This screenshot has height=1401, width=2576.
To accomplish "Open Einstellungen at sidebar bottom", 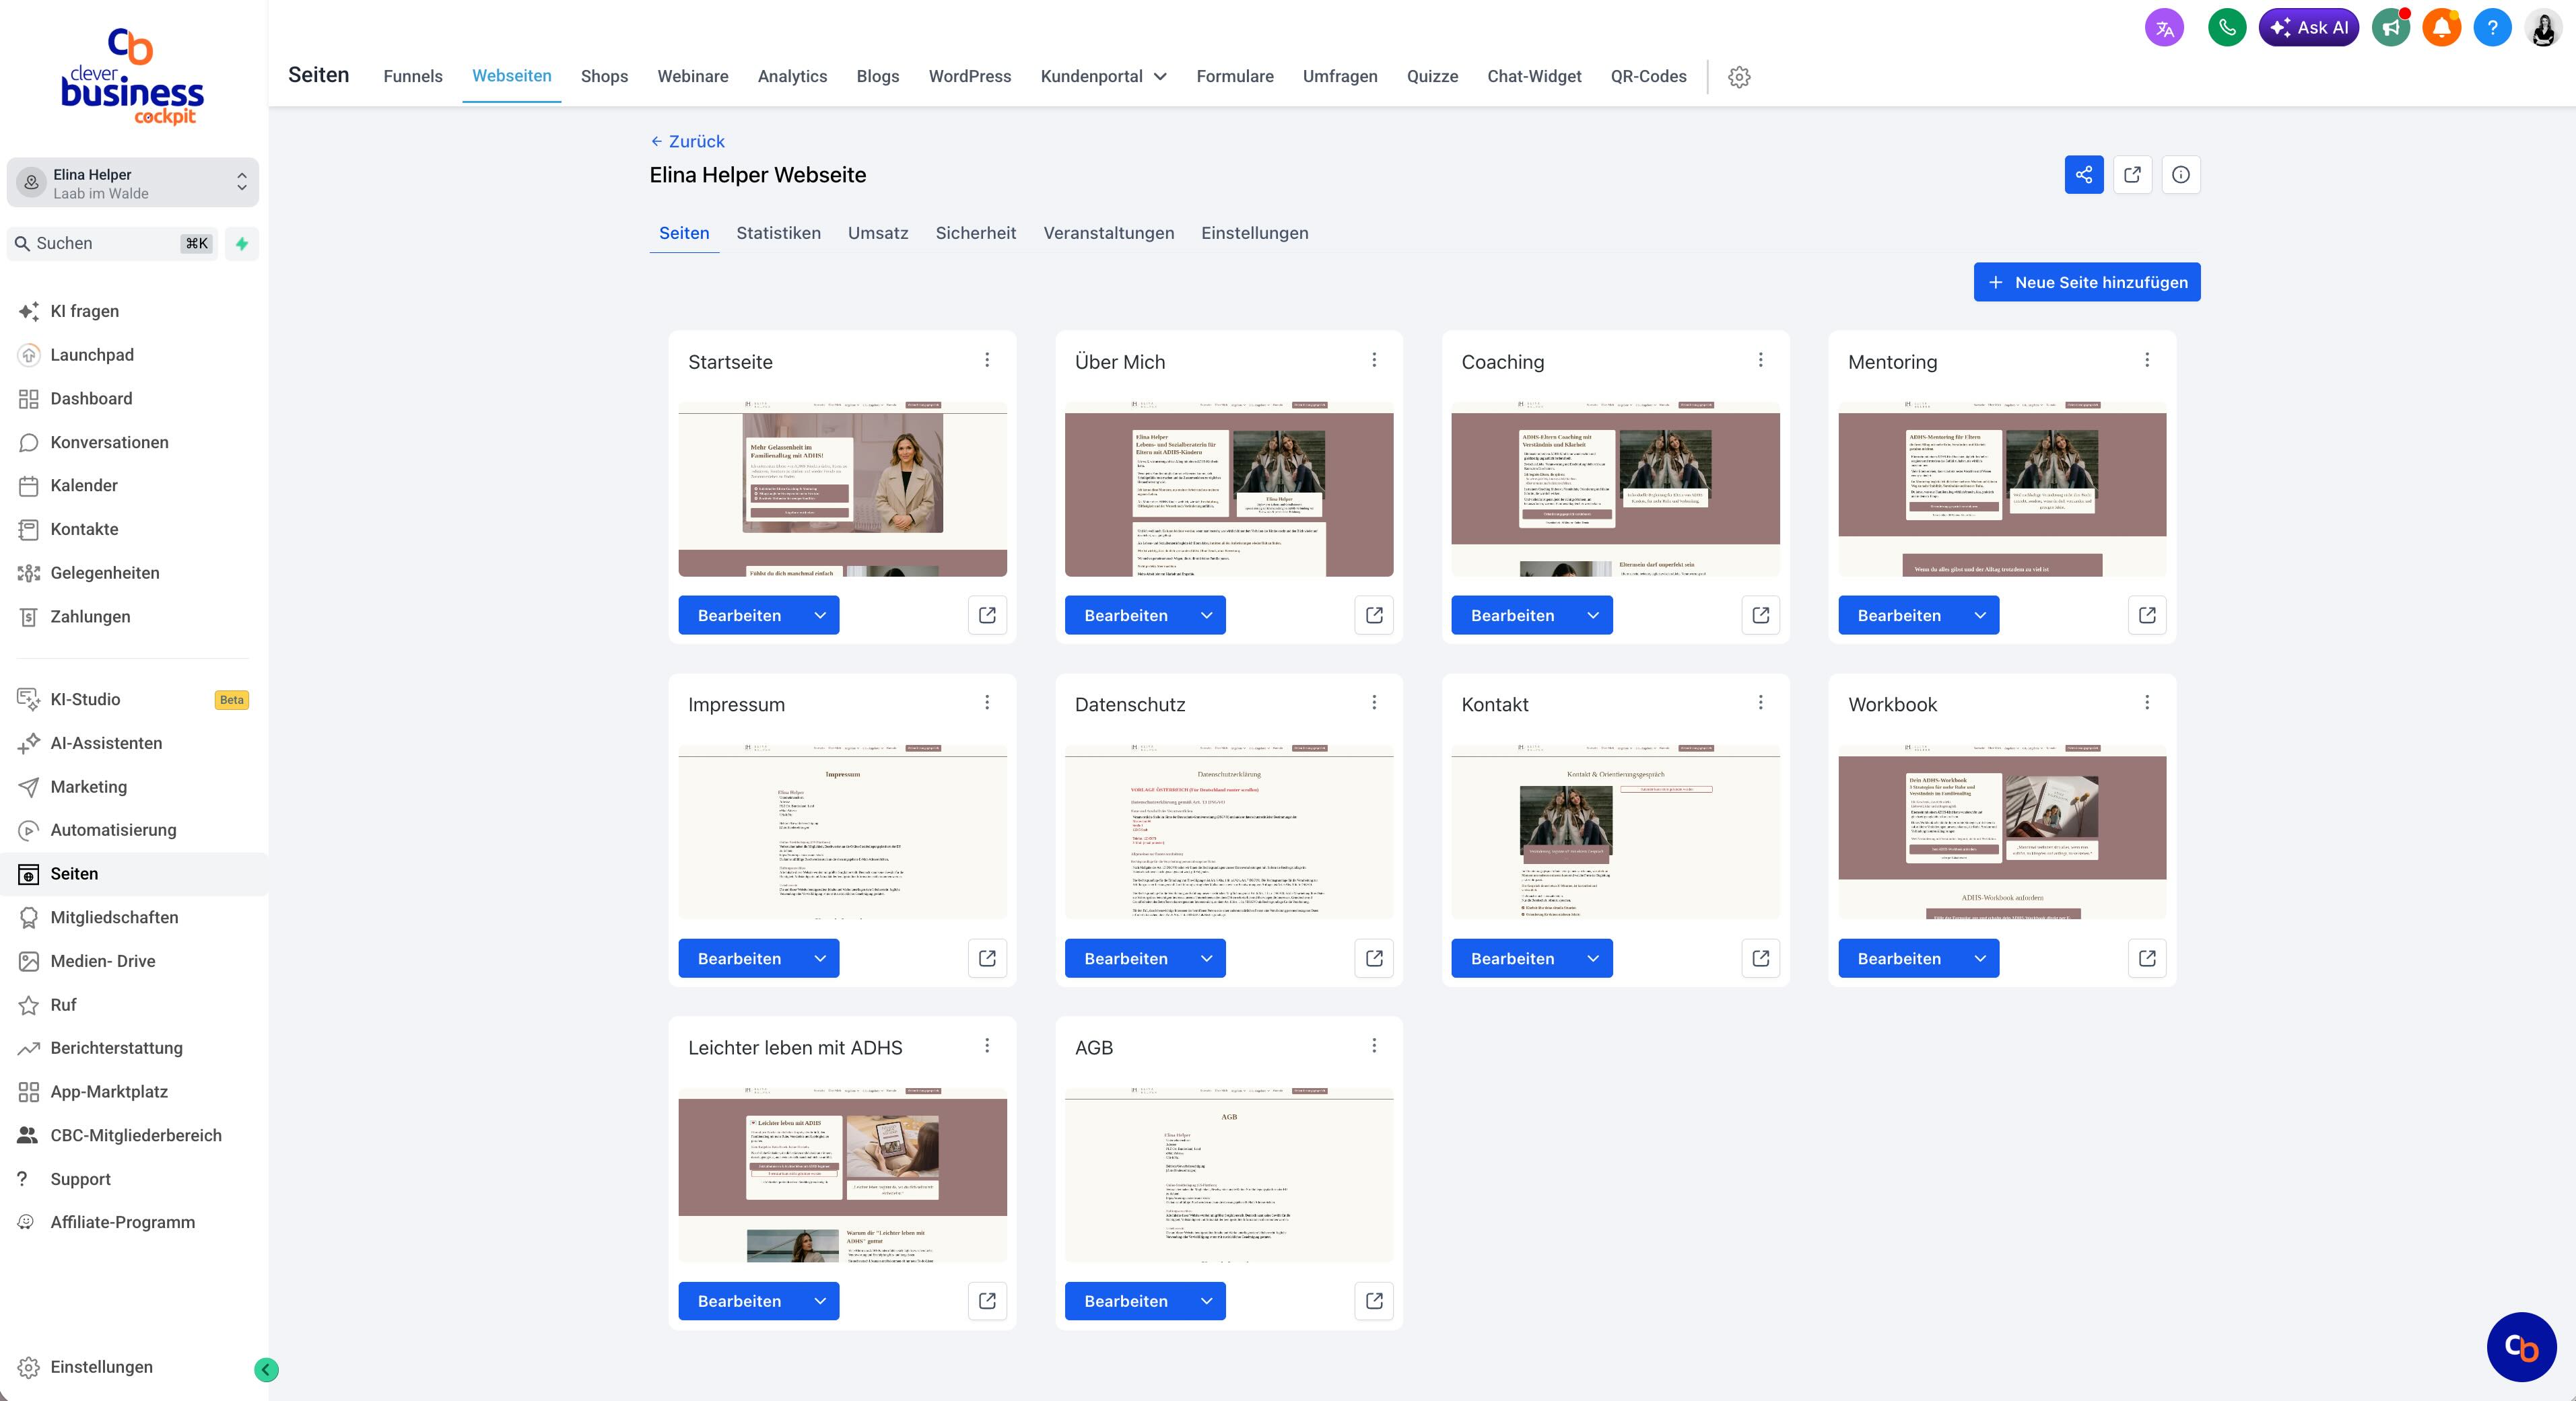I will click(101, 1367).
